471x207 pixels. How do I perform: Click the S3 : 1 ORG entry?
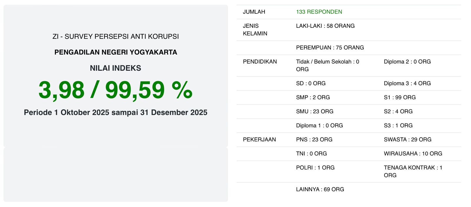pos(398,126)
